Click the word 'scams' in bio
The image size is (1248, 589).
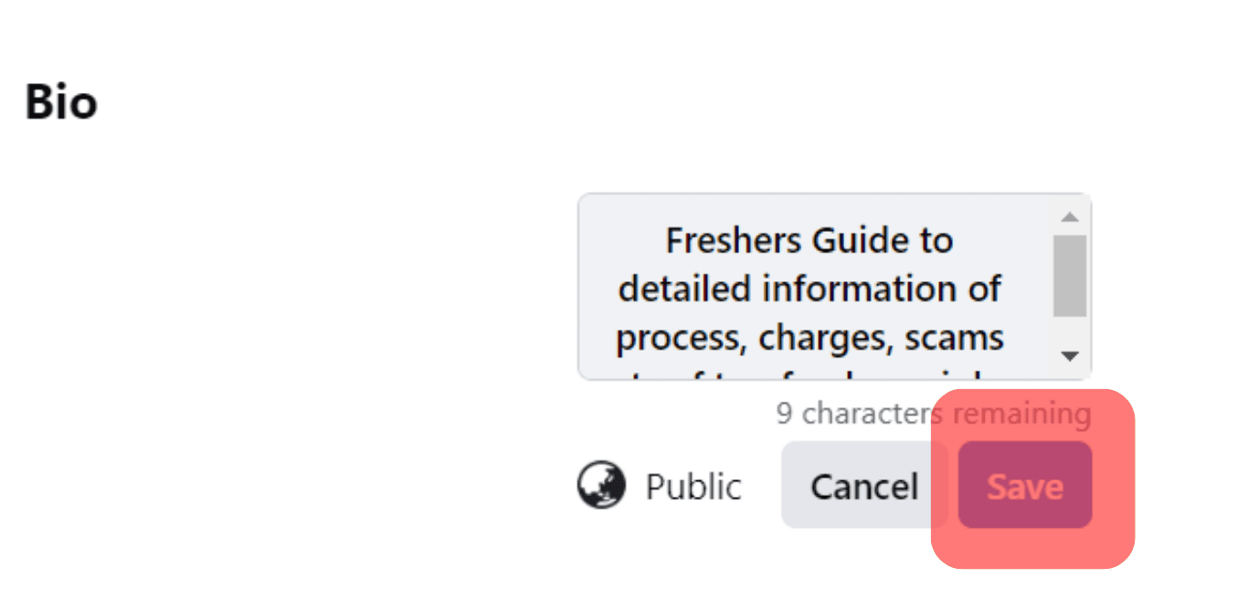pyautogui.click(x=954, y=339)
